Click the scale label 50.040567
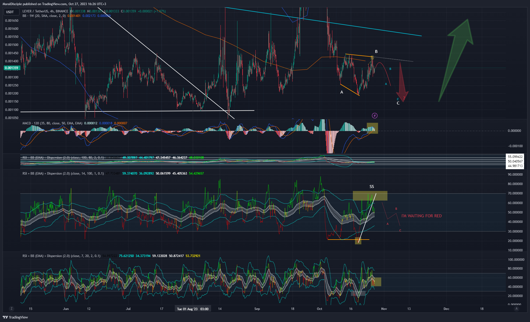The width and height of the screenshot is (530, 322). pyautogui.click(x=515, y=161)
